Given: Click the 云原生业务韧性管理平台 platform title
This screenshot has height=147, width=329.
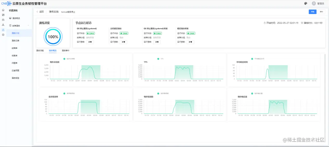Looking at the screenshot, I should (30, 4).
